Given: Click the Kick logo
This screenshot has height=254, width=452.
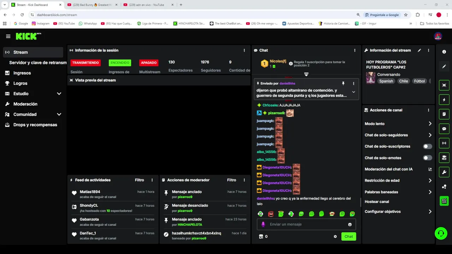Looking at the screenshot, I should [x=28, y=36].
